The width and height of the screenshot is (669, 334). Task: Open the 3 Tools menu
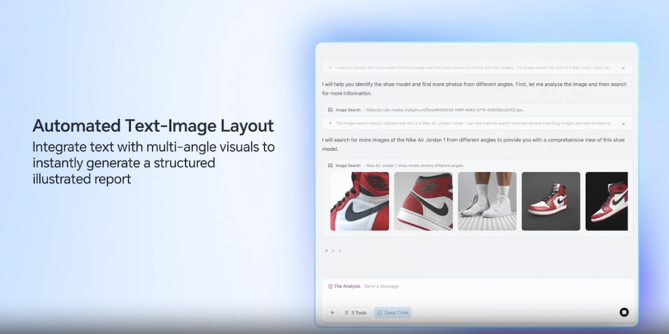coord(356,312)
